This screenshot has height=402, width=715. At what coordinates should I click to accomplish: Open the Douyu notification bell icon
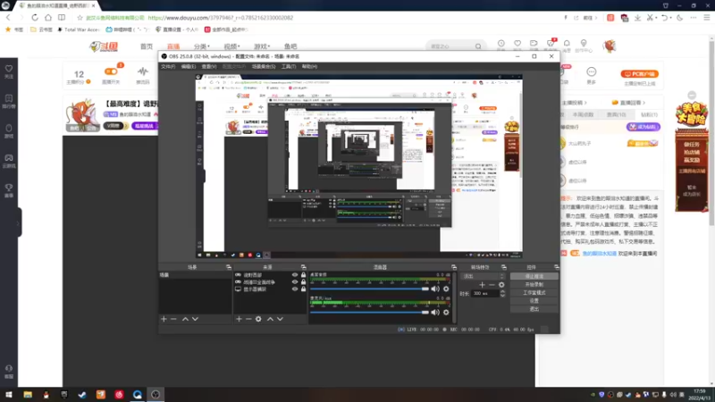click(567, 43)
